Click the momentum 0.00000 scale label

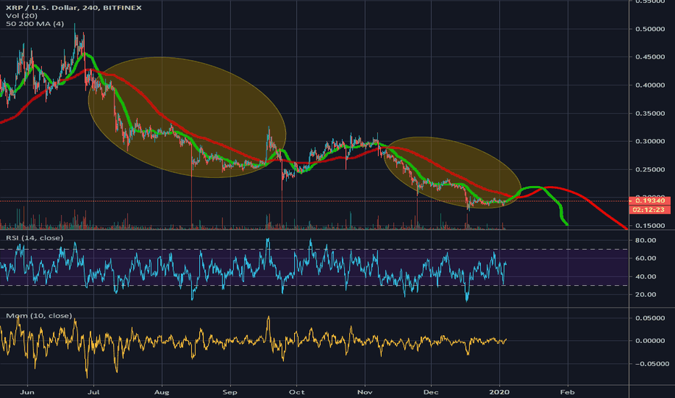[650, 341]
